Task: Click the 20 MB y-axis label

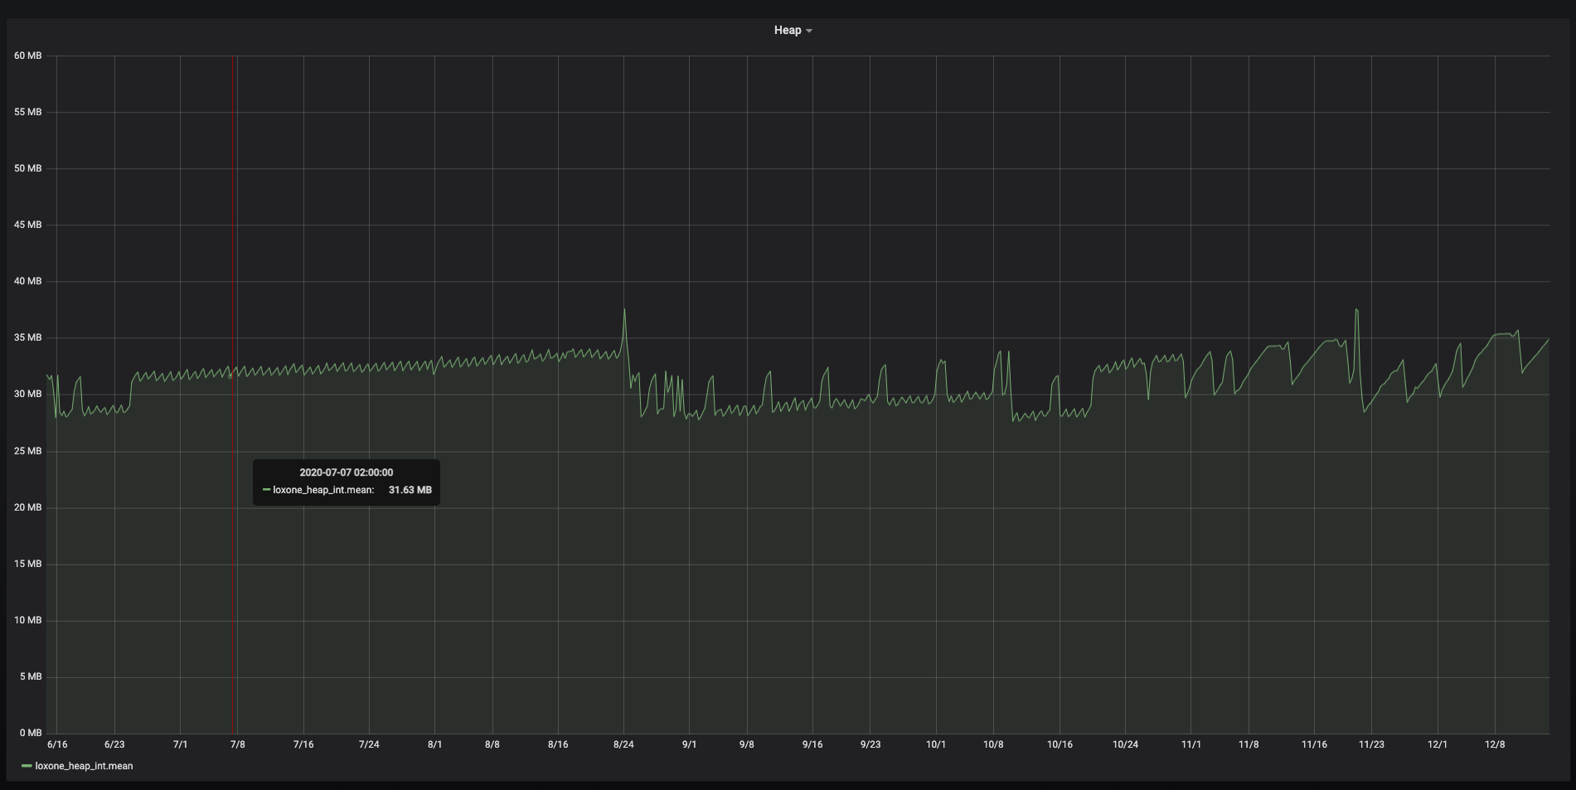Action: point(28,507)
